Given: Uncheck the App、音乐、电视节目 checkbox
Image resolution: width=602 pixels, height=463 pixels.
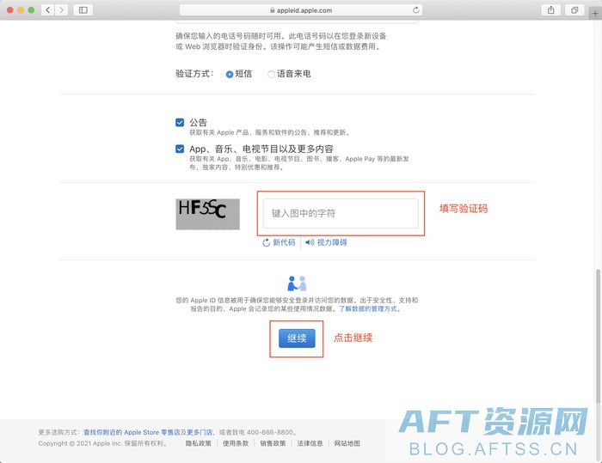Looking at the screenshot, I should 180,149.
